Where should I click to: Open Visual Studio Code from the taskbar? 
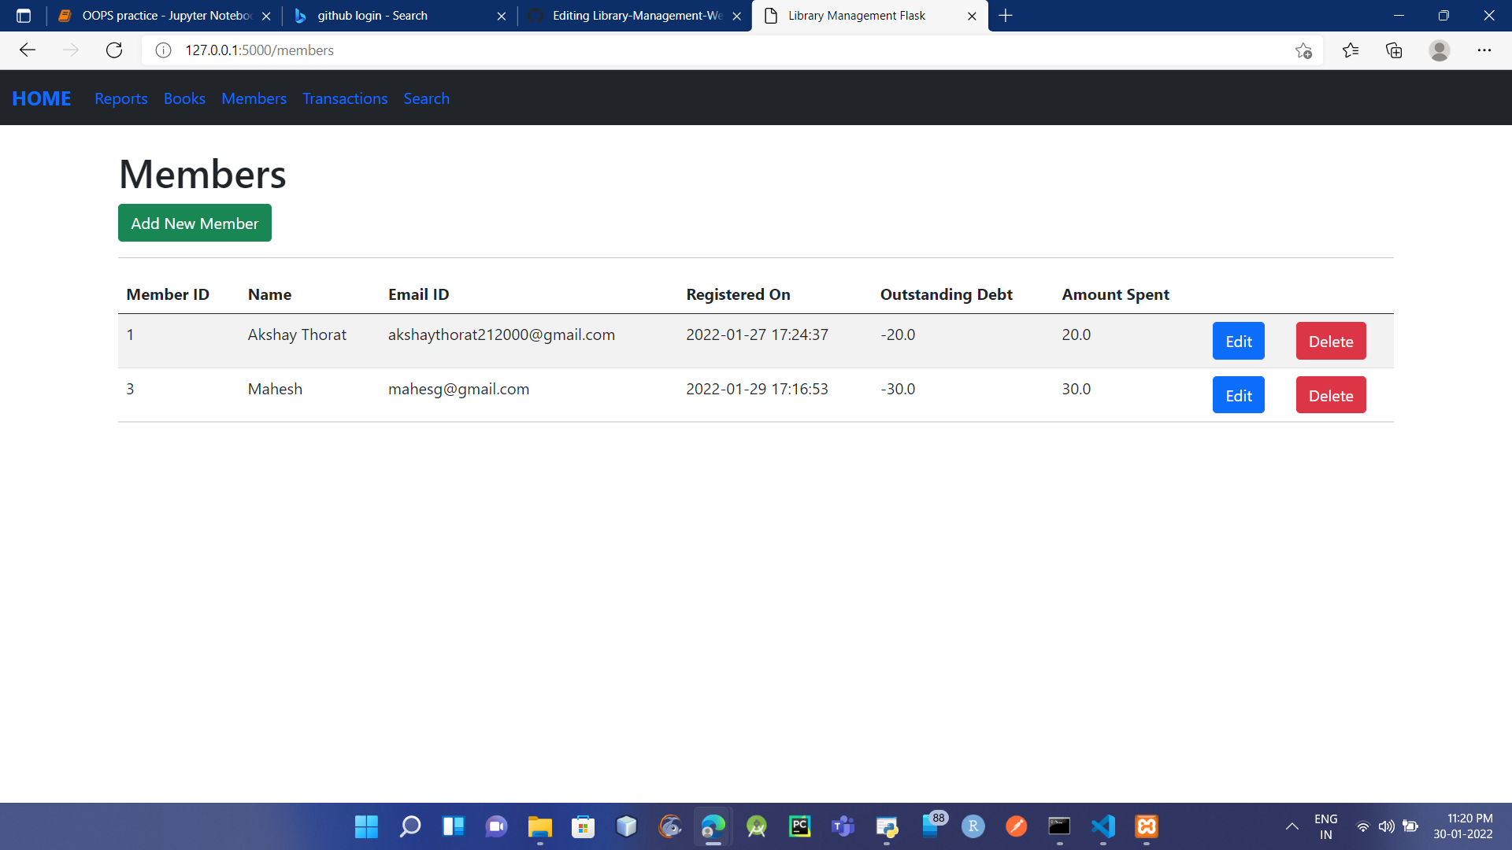1103,826
